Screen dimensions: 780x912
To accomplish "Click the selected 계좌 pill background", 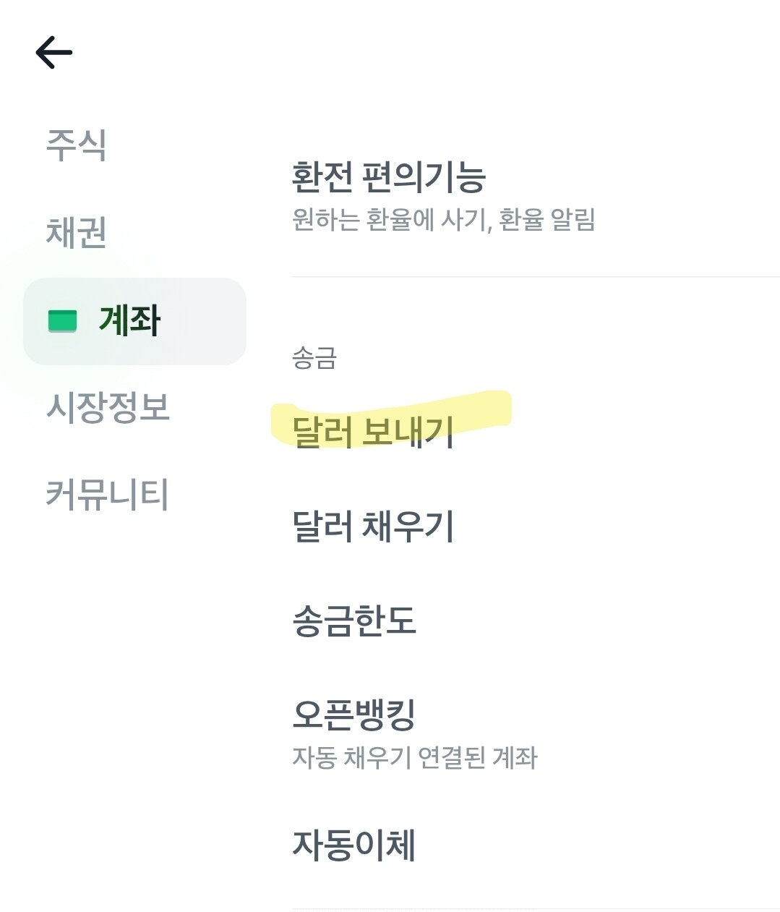I will pos(134,321).
